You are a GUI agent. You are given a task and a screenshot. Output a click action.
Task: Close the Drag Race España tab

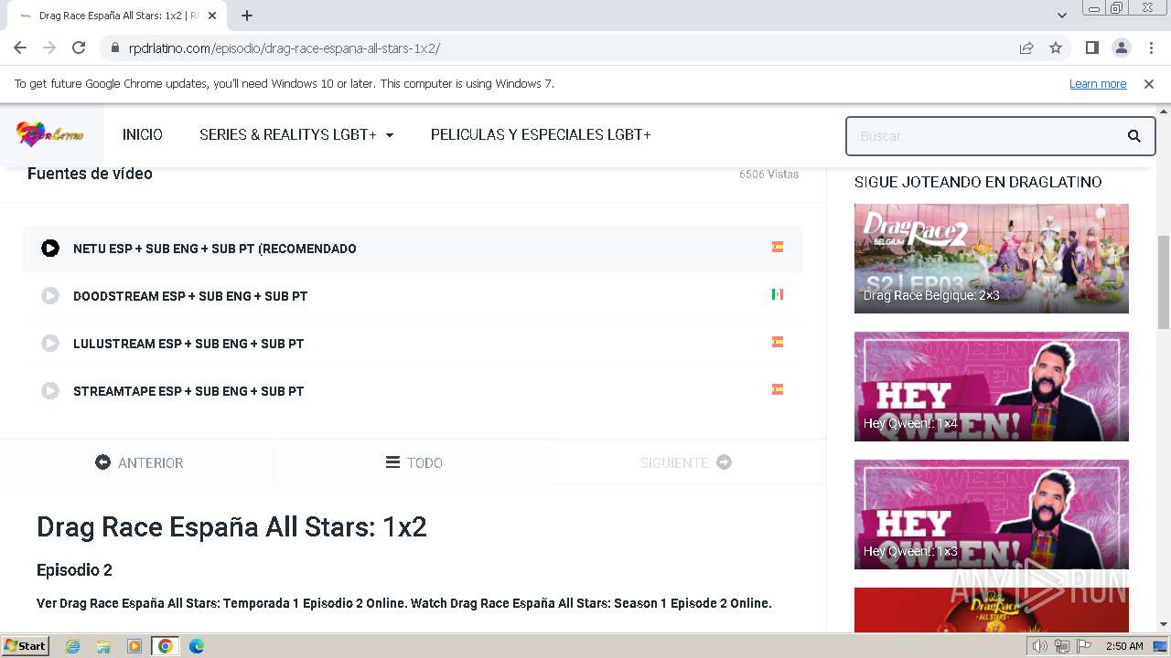(213, 16)
